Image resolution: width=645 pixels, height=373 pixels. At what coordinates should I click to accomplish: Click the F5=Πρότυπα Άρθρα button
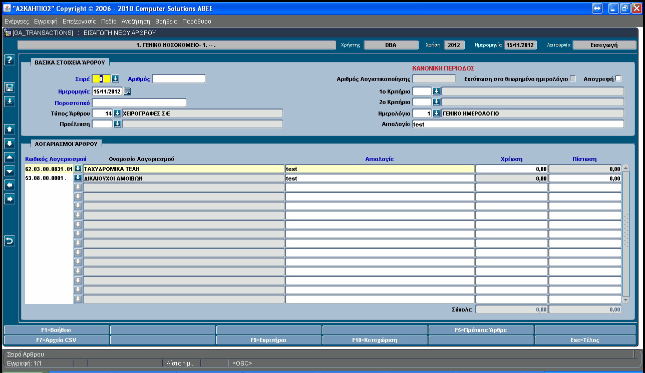click(481, 330)
